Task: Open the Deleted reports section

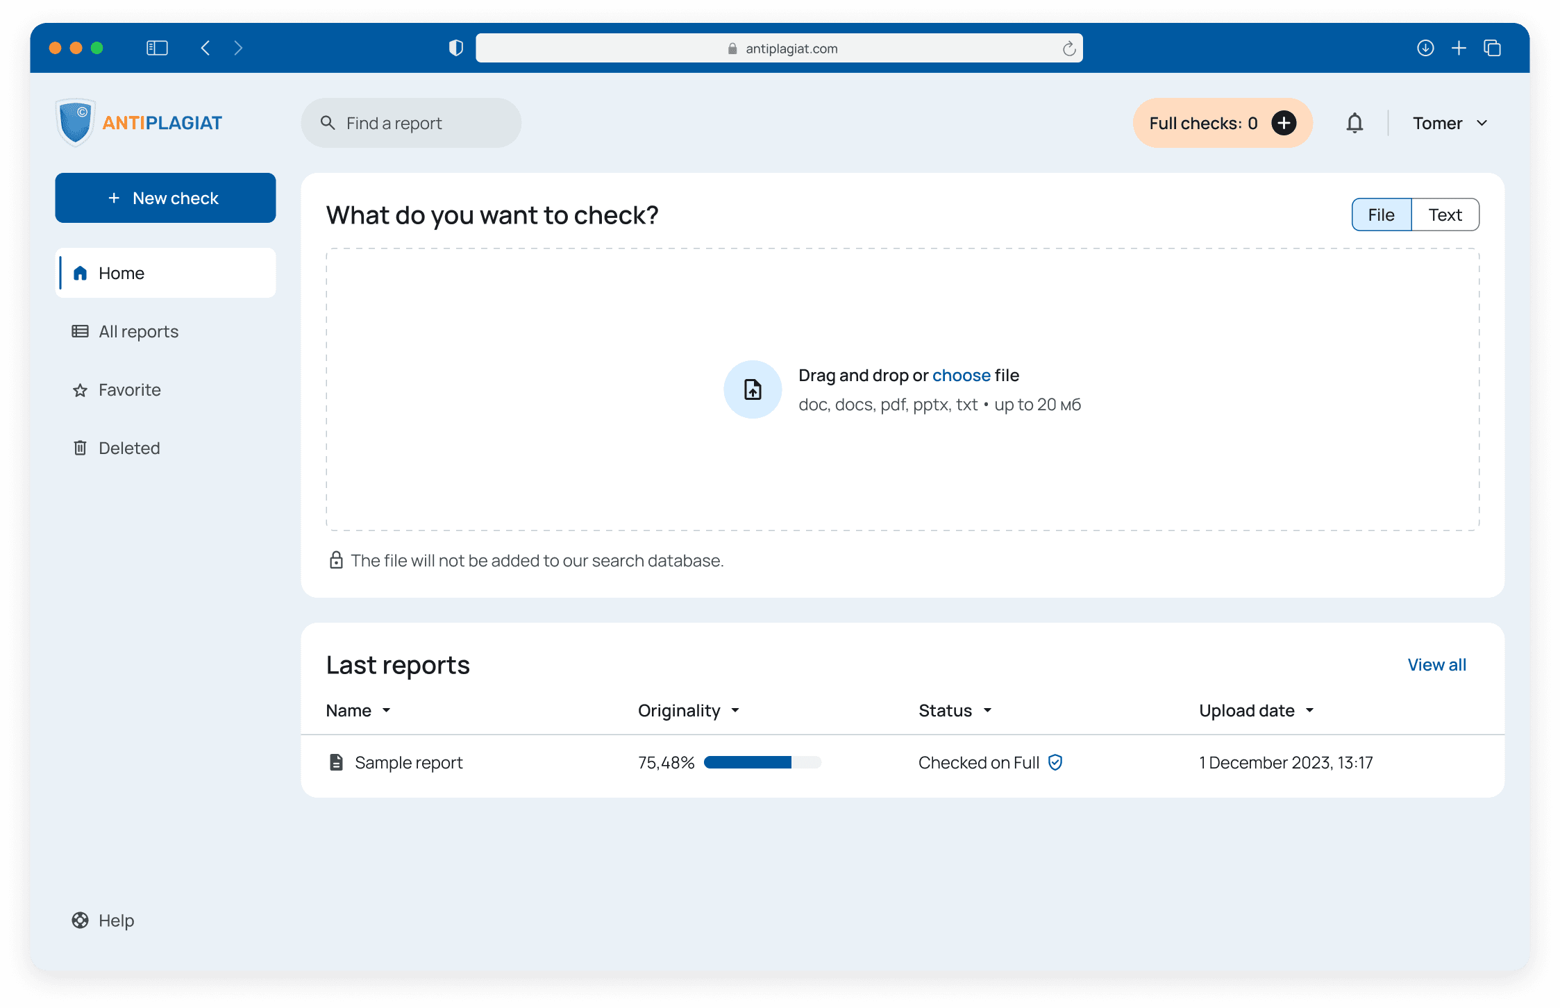Action: [129, 448]
